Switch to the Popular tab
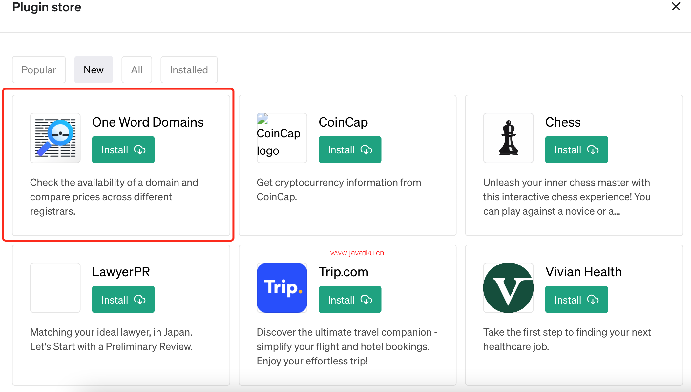Screen dimensions: 691x392 (39, 70)
